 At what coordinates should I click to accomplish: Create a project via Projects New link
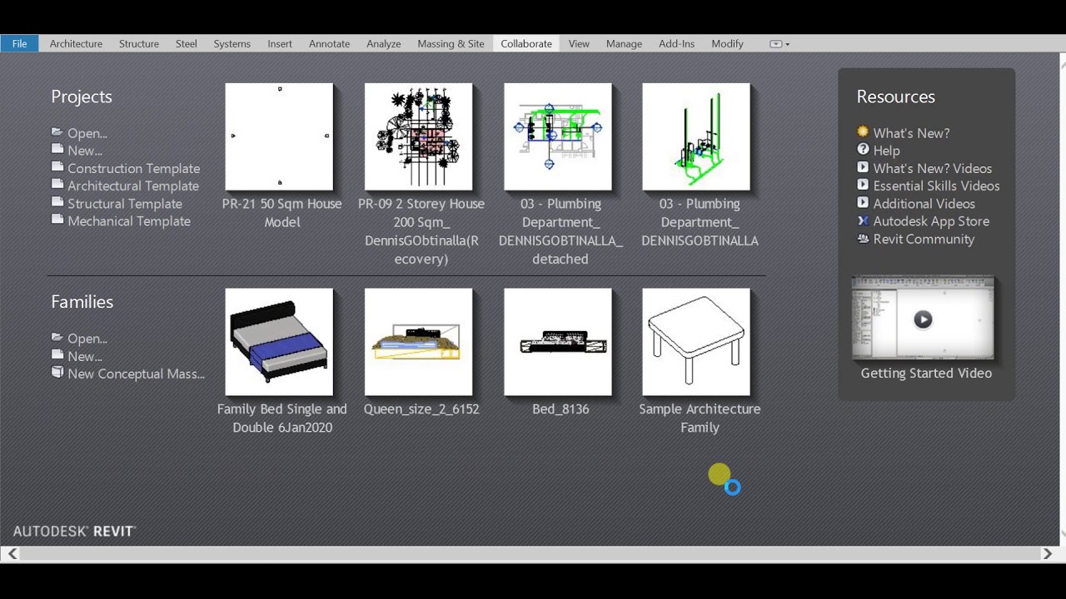(85, 151)
